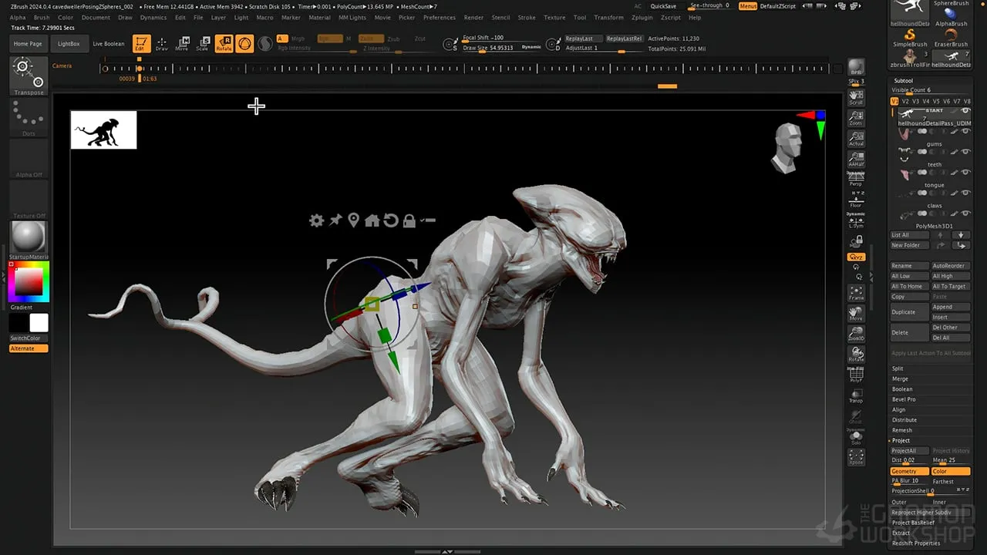Image resolution: width=987 pixels, height=555 pixels.
Task: Click the timeline marker at frame 00039
Action: coord(139,68)
